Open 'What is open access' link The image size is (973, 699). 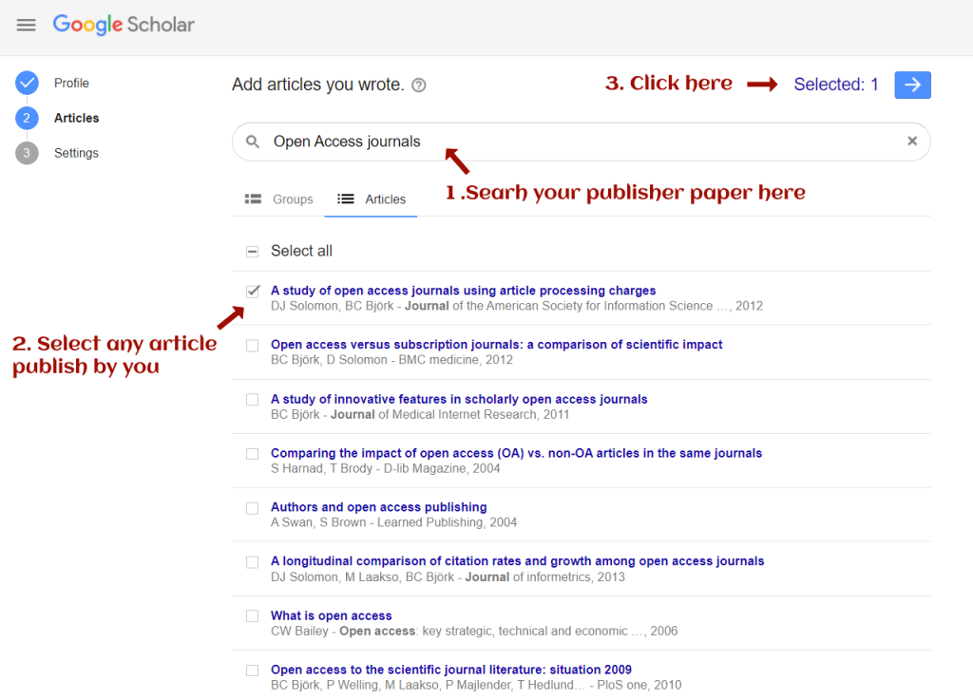click(x=332, y=615)
